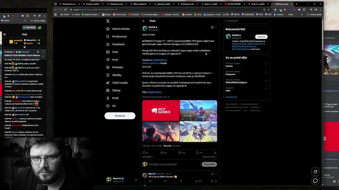Screen dimensions: 339x190
Task: Open the Mazarini account menu dots
Action: tap(136, 180)
